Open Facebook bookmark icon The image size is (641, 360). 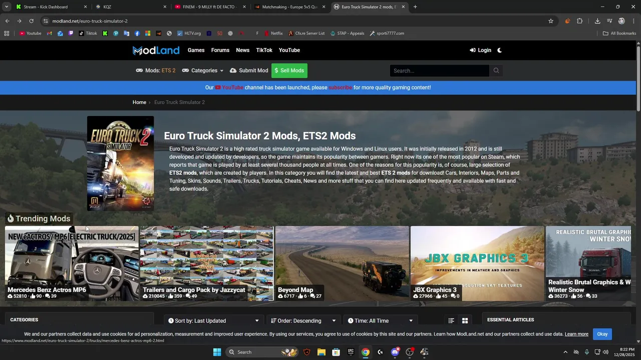137,33
